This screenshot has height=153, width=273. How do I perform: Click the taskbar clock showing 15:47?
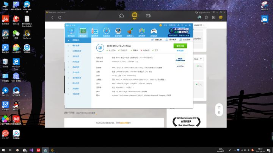point(260,150)
